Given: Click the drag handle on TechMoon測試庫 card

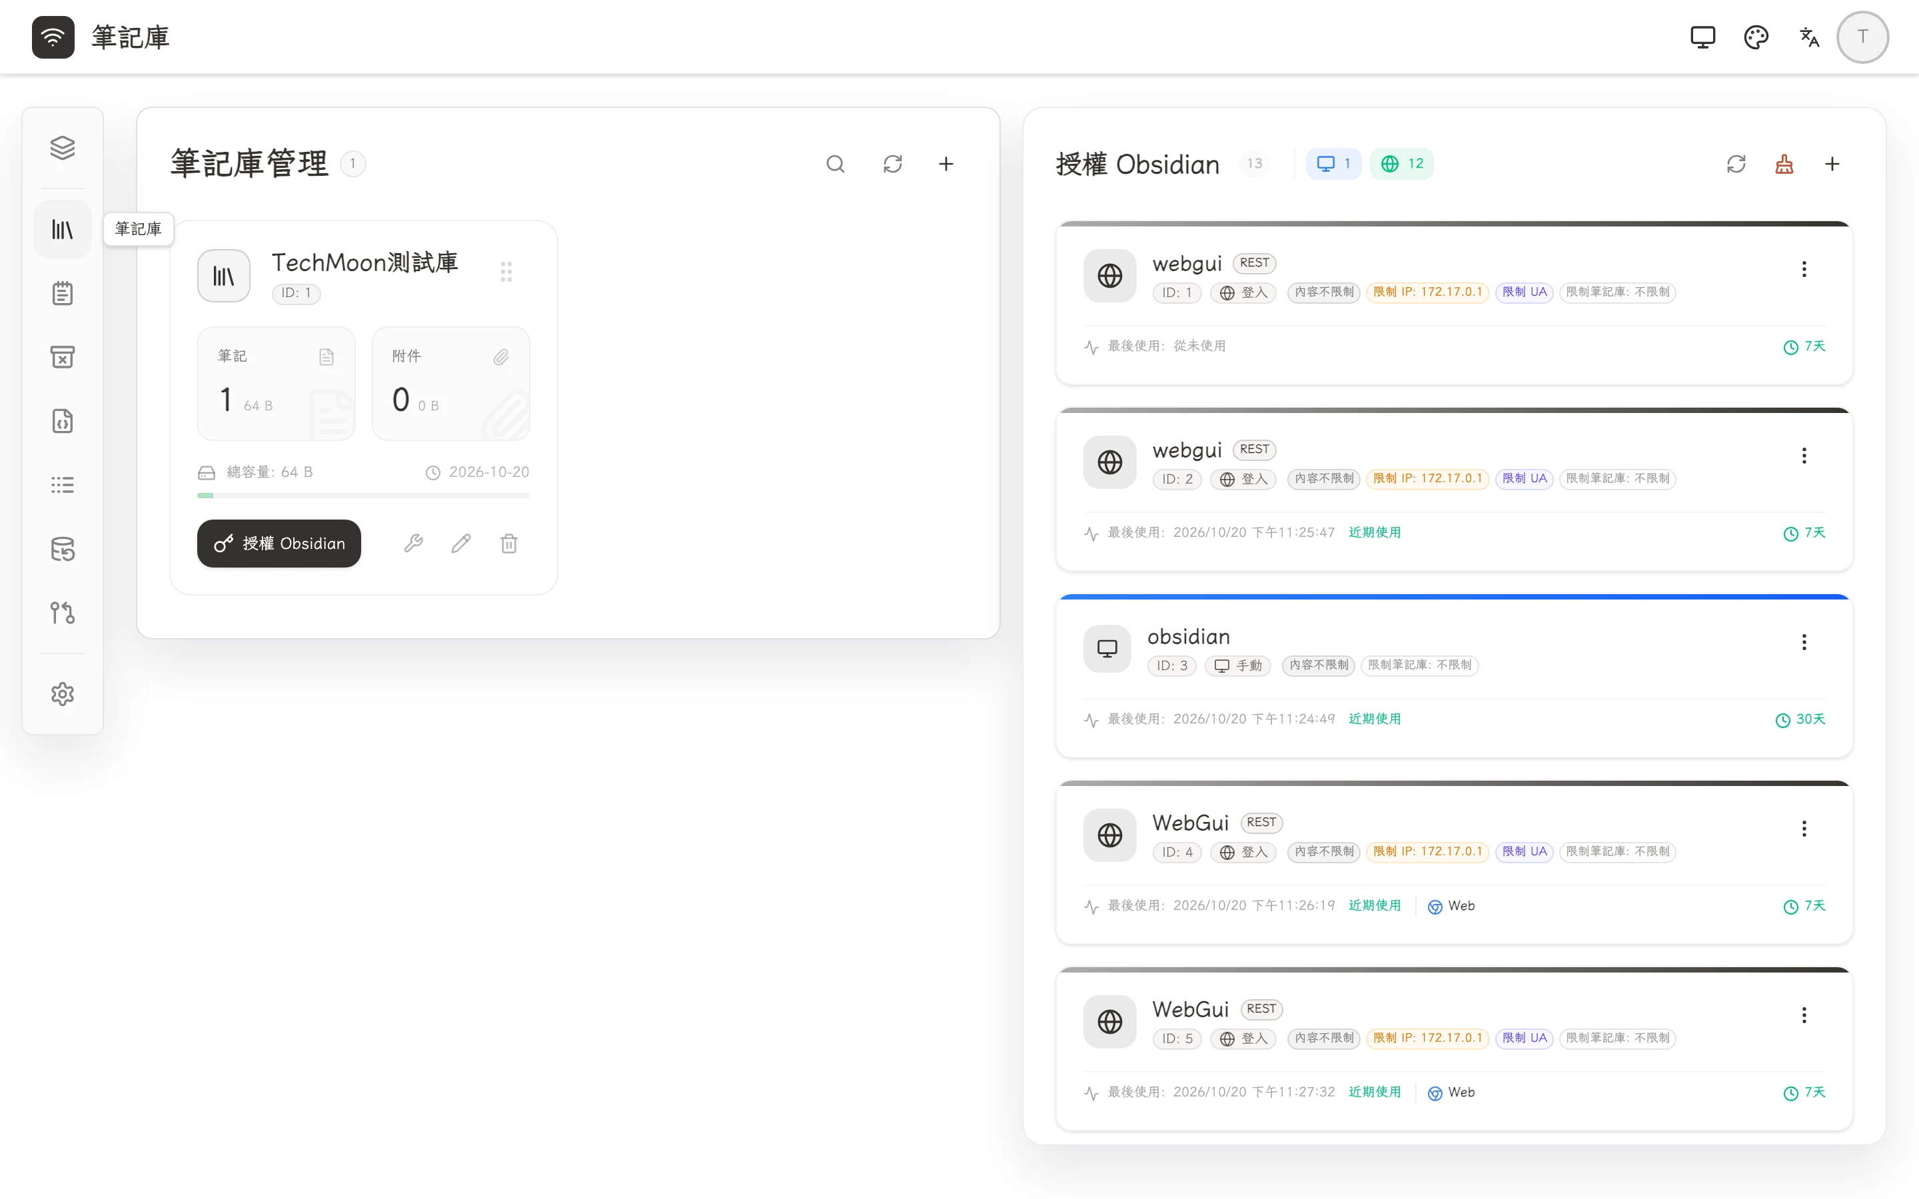Looking at the screenshot, I should (x=506, y=272).
